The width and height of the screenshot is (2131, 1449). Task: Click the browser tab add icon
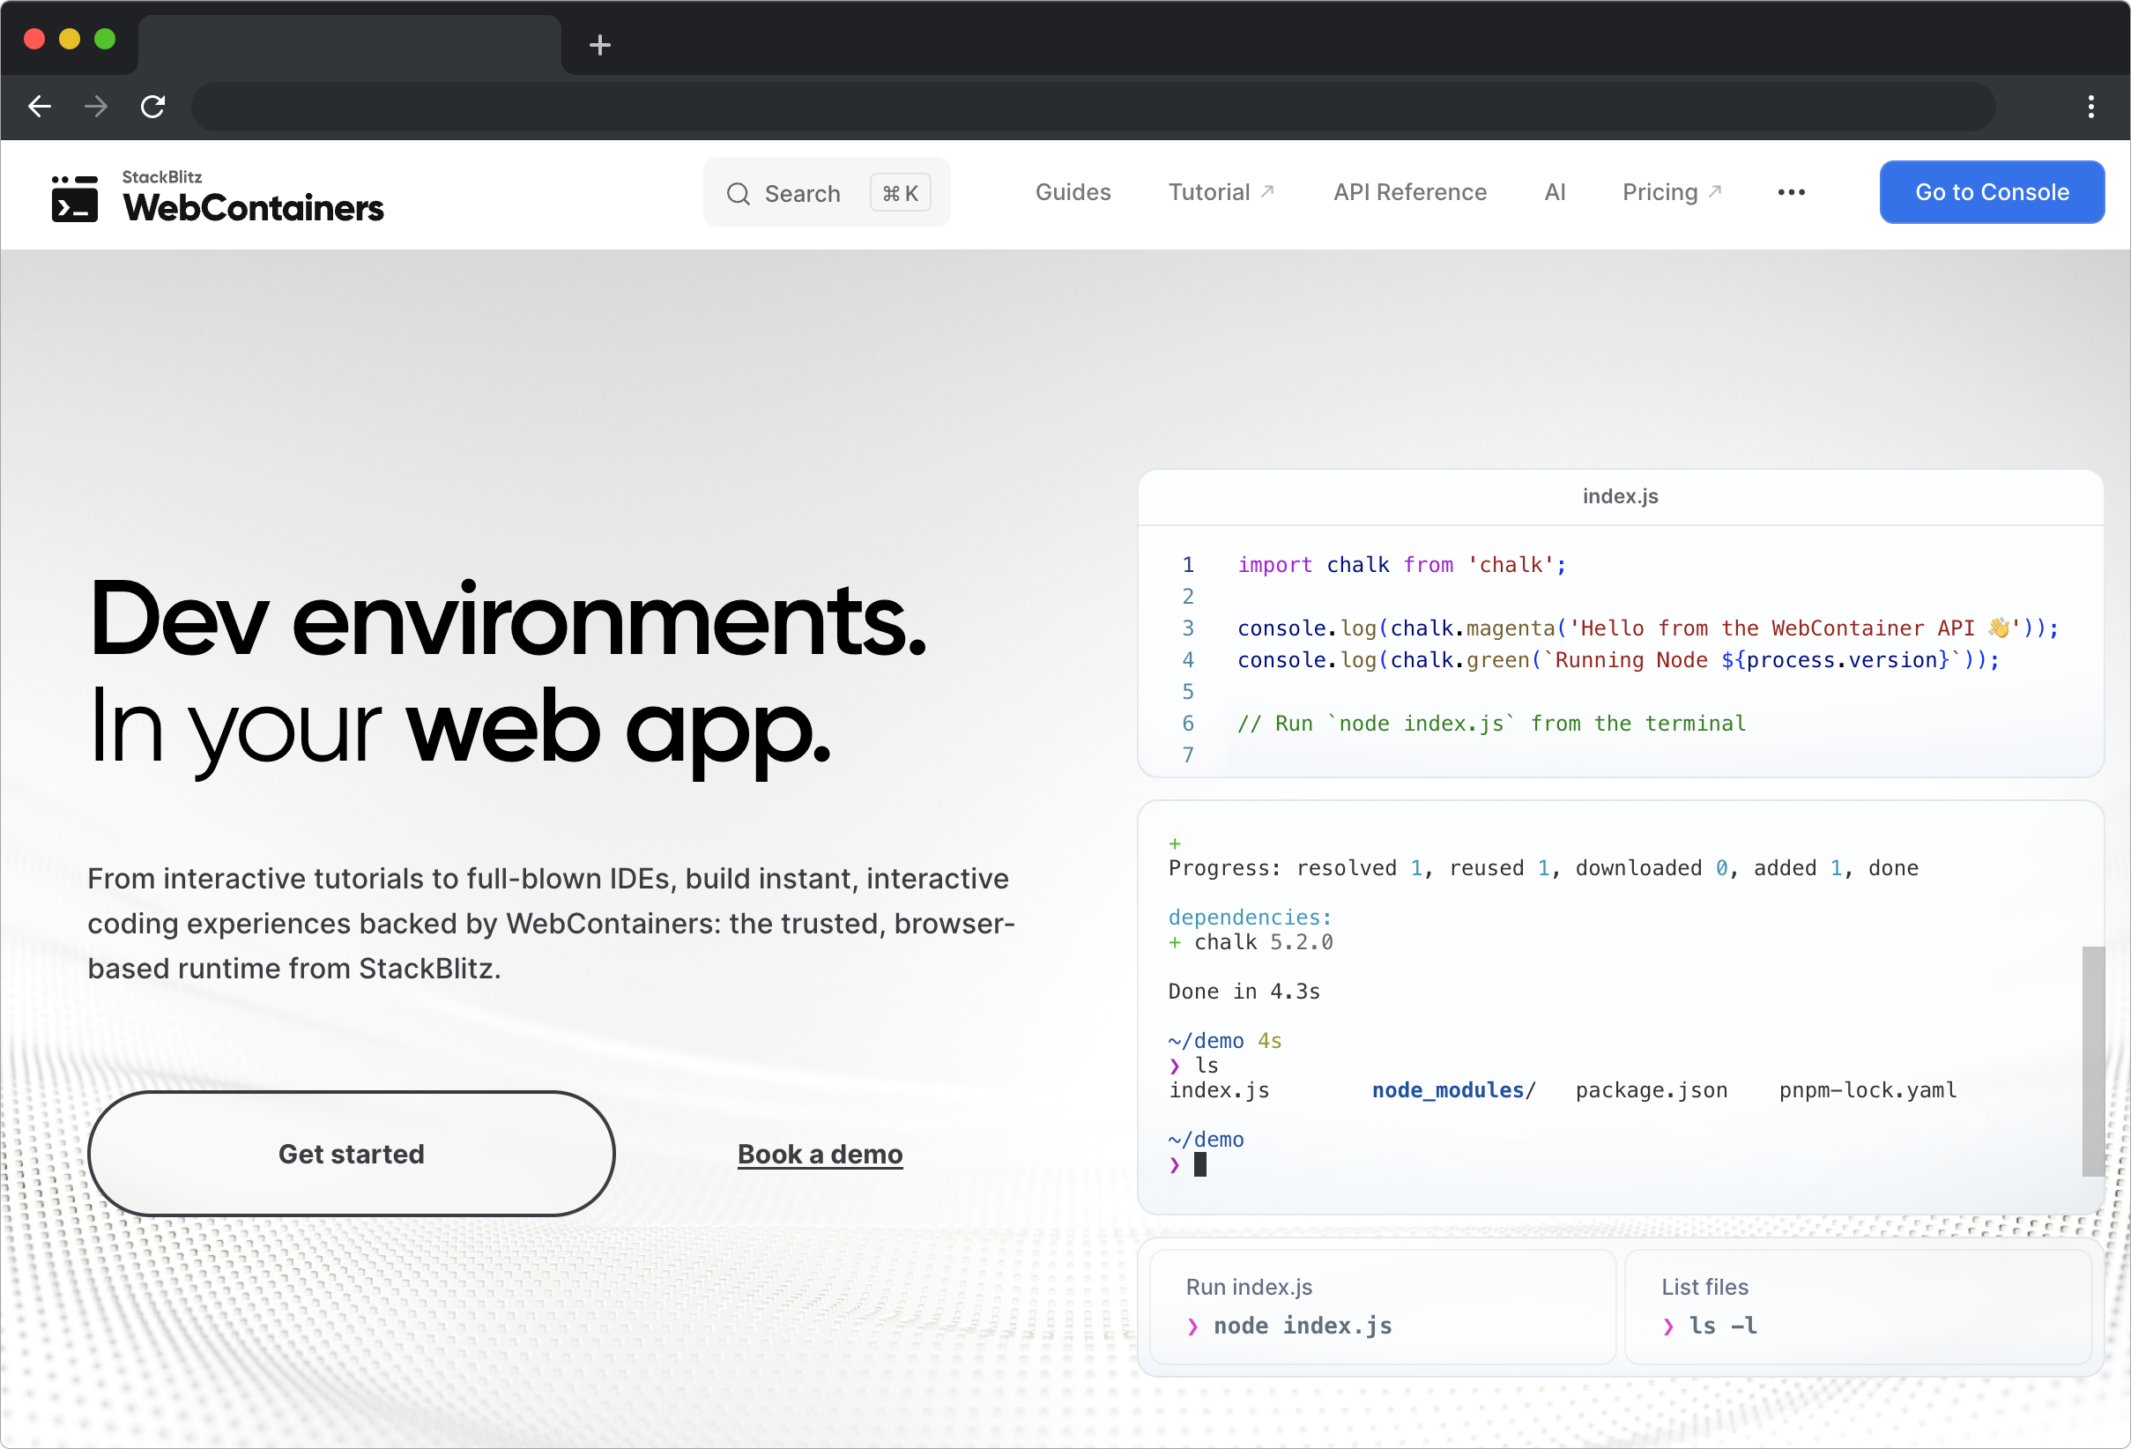pos(600,44)
